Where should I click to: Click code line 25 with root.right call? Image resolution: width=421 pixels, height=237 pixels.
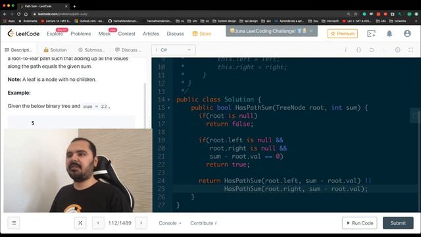(295, 189)
